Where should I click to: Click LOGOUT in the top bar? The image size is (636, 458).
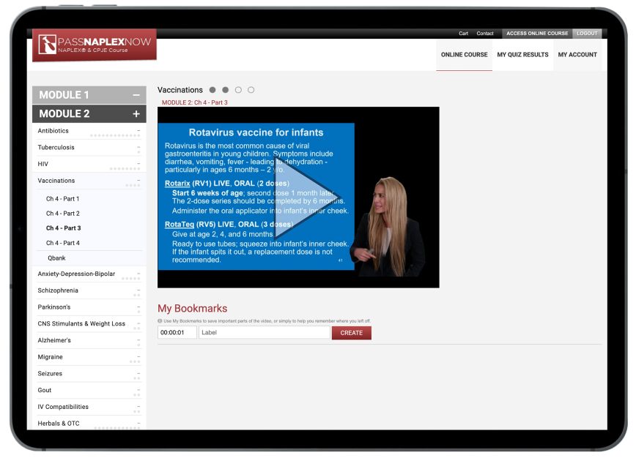[x=587, y=33]
